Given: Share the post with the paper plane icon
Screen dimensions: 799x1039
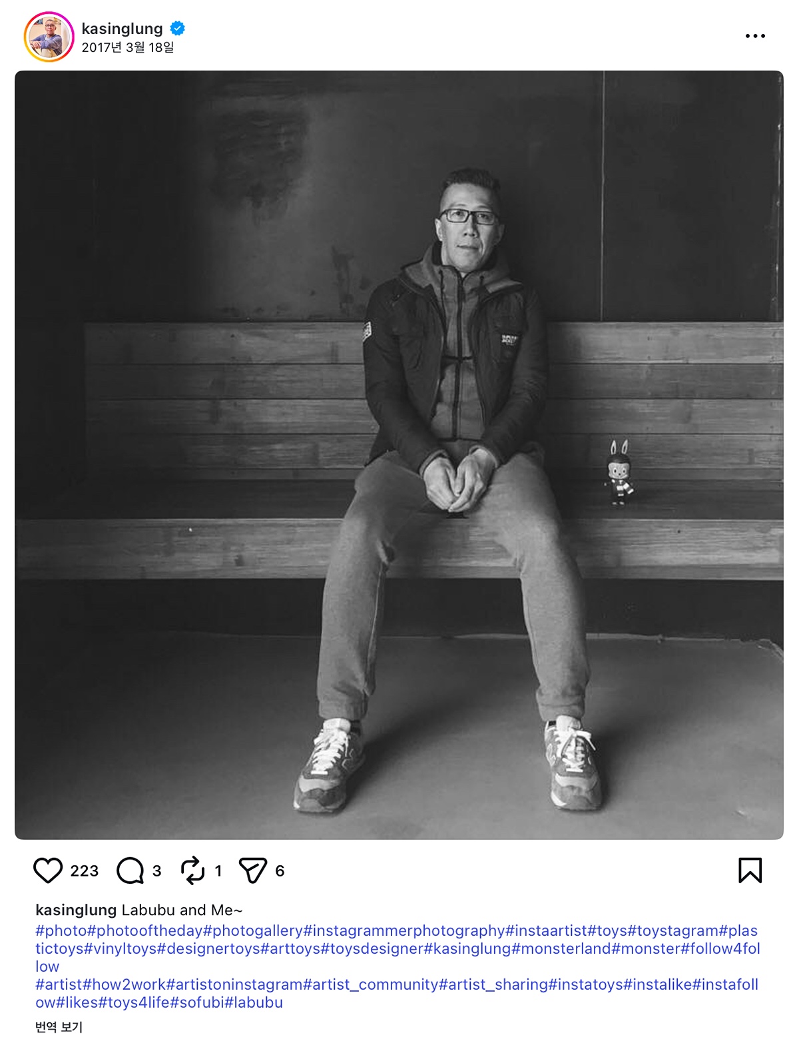Looking at the screenshot, I should coord(253,870).
